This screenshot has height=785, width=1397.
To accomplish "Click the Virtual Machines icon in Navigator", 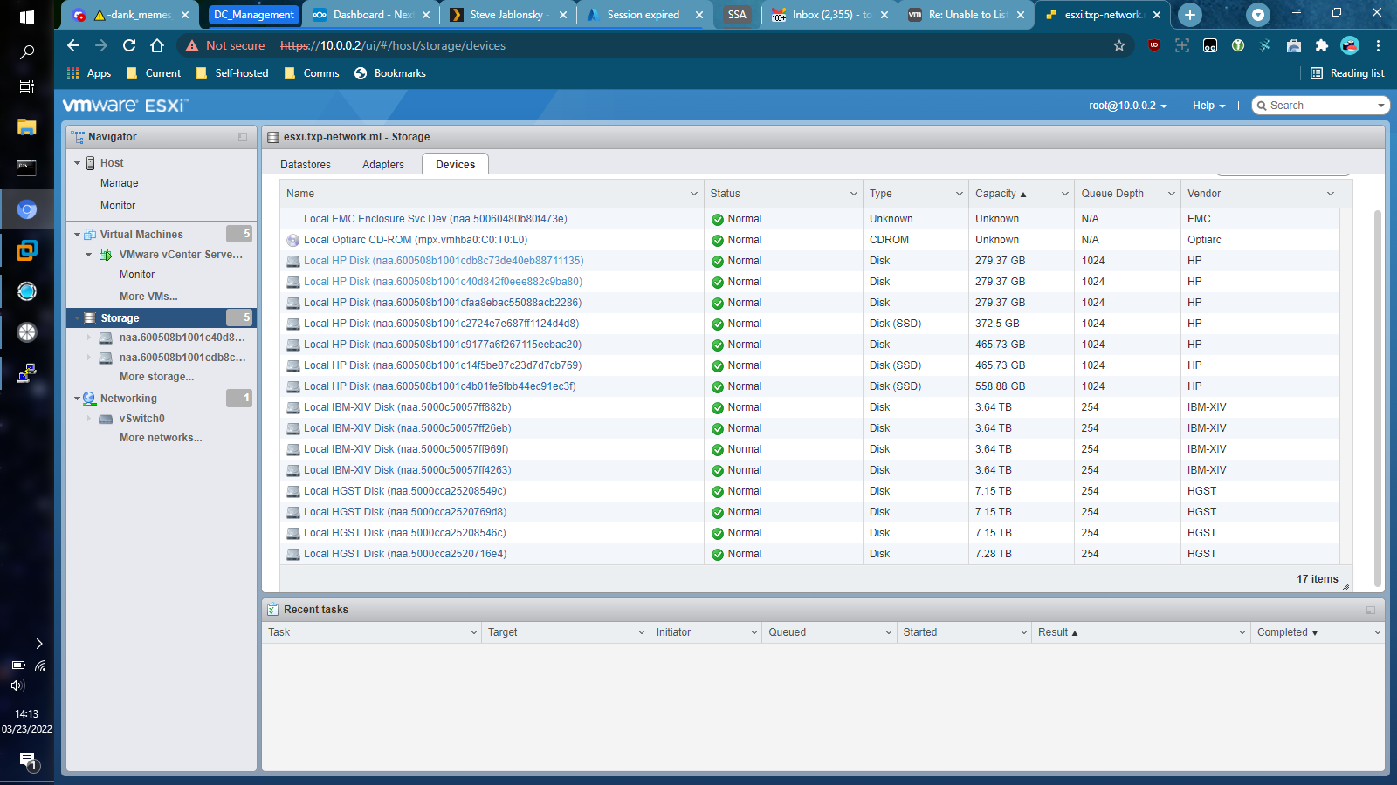I will [90, 234].
